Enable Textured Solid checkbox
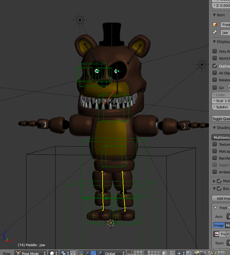The height and width of the screenshot is (255, 230). click(x=215, y=144)
